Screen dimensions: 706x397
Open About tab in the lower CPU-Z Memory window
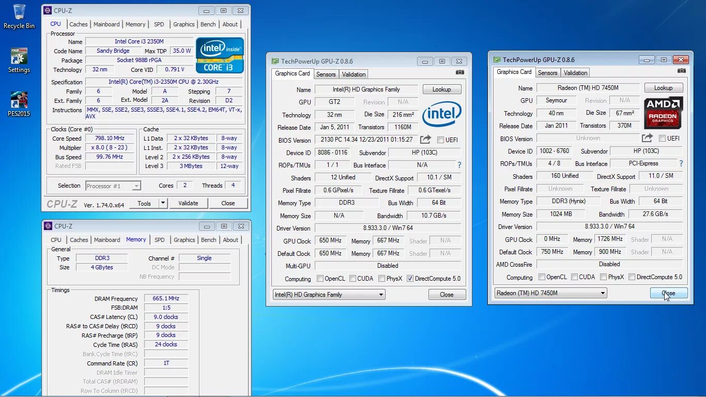click(x=231, y=240)
